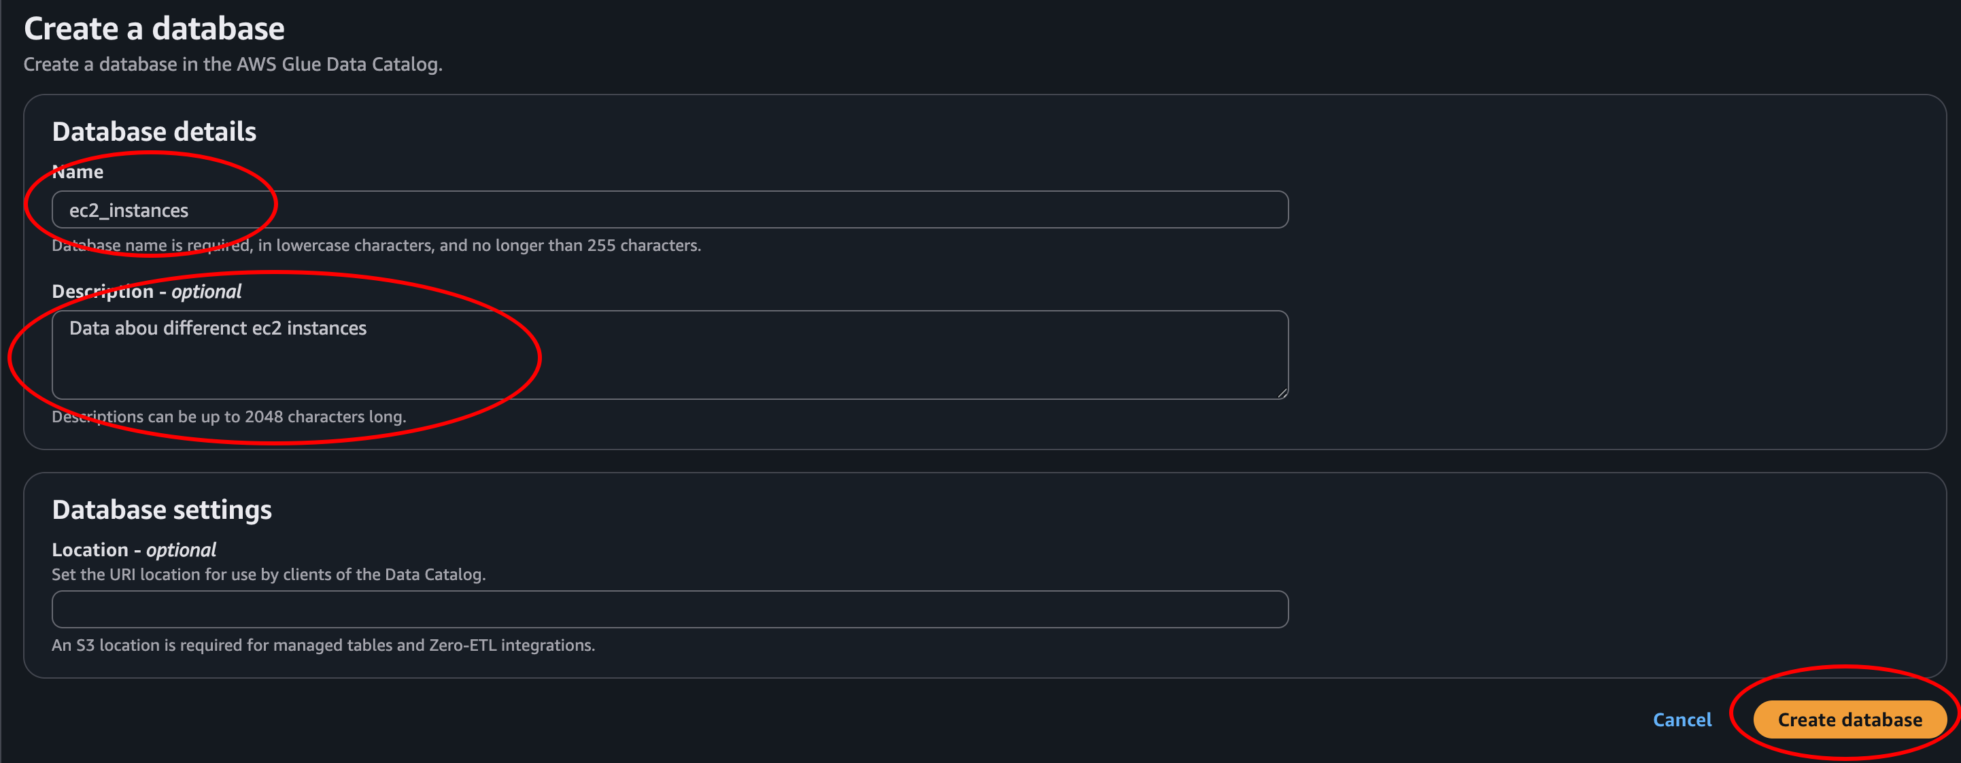Click the 2048 characters description hint
Screen dimensions: 1961x763
[x=229, y=417]
